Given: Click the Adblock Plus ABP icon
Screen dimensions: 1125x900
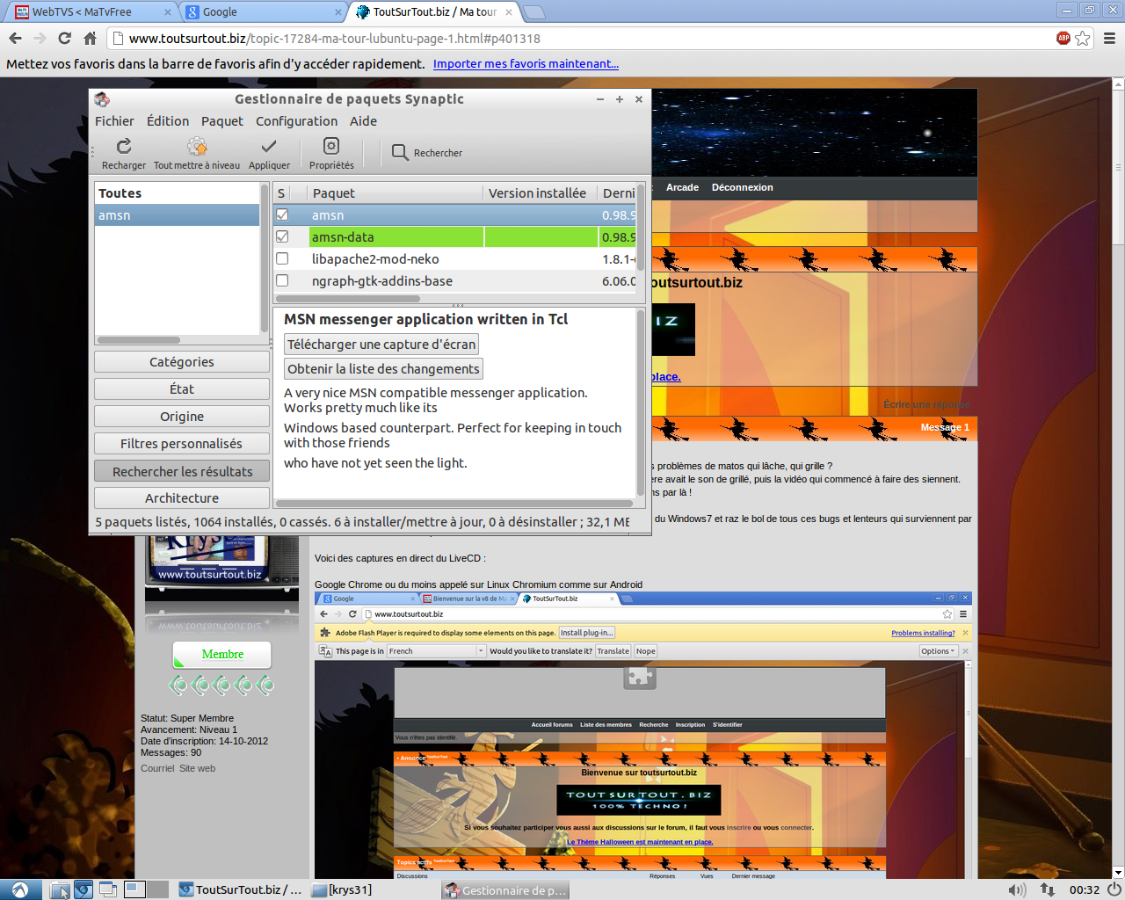Looking at the screenshot, I should click(x=1063, y=38).
